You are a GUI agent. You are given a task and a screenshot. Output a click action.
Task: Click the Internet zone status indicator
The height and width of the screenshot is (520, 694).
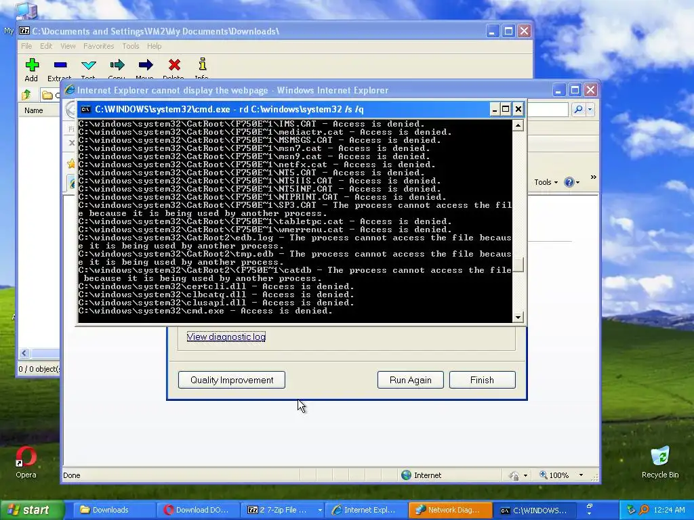click(422, 475)
